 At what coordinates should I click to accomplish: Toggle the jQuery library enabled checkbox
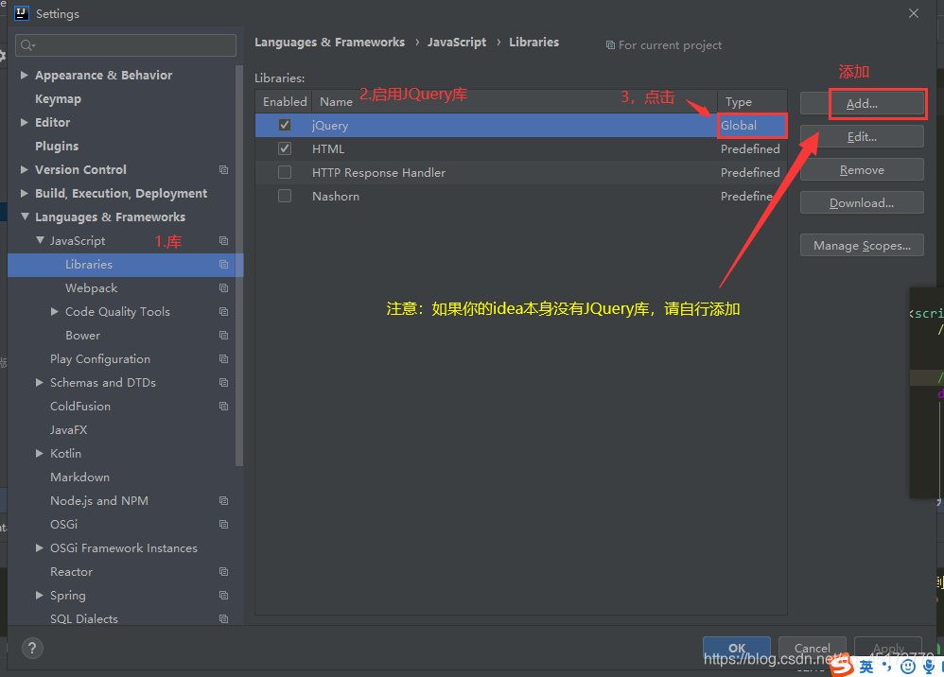(x=285, y=125)
